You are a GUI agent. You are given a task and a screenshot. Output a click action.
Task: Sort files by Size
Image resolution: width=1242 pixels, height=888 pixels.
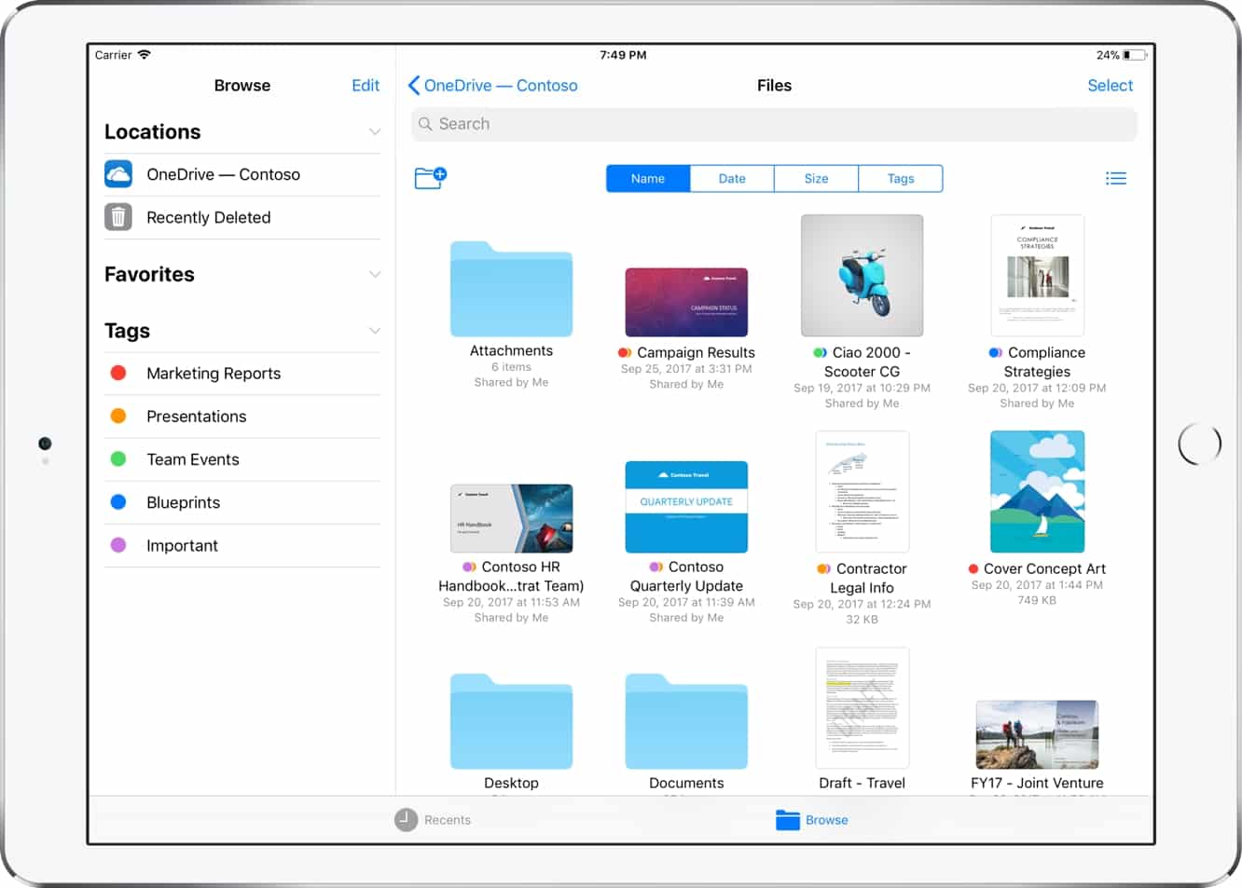[x=816, y=179]
